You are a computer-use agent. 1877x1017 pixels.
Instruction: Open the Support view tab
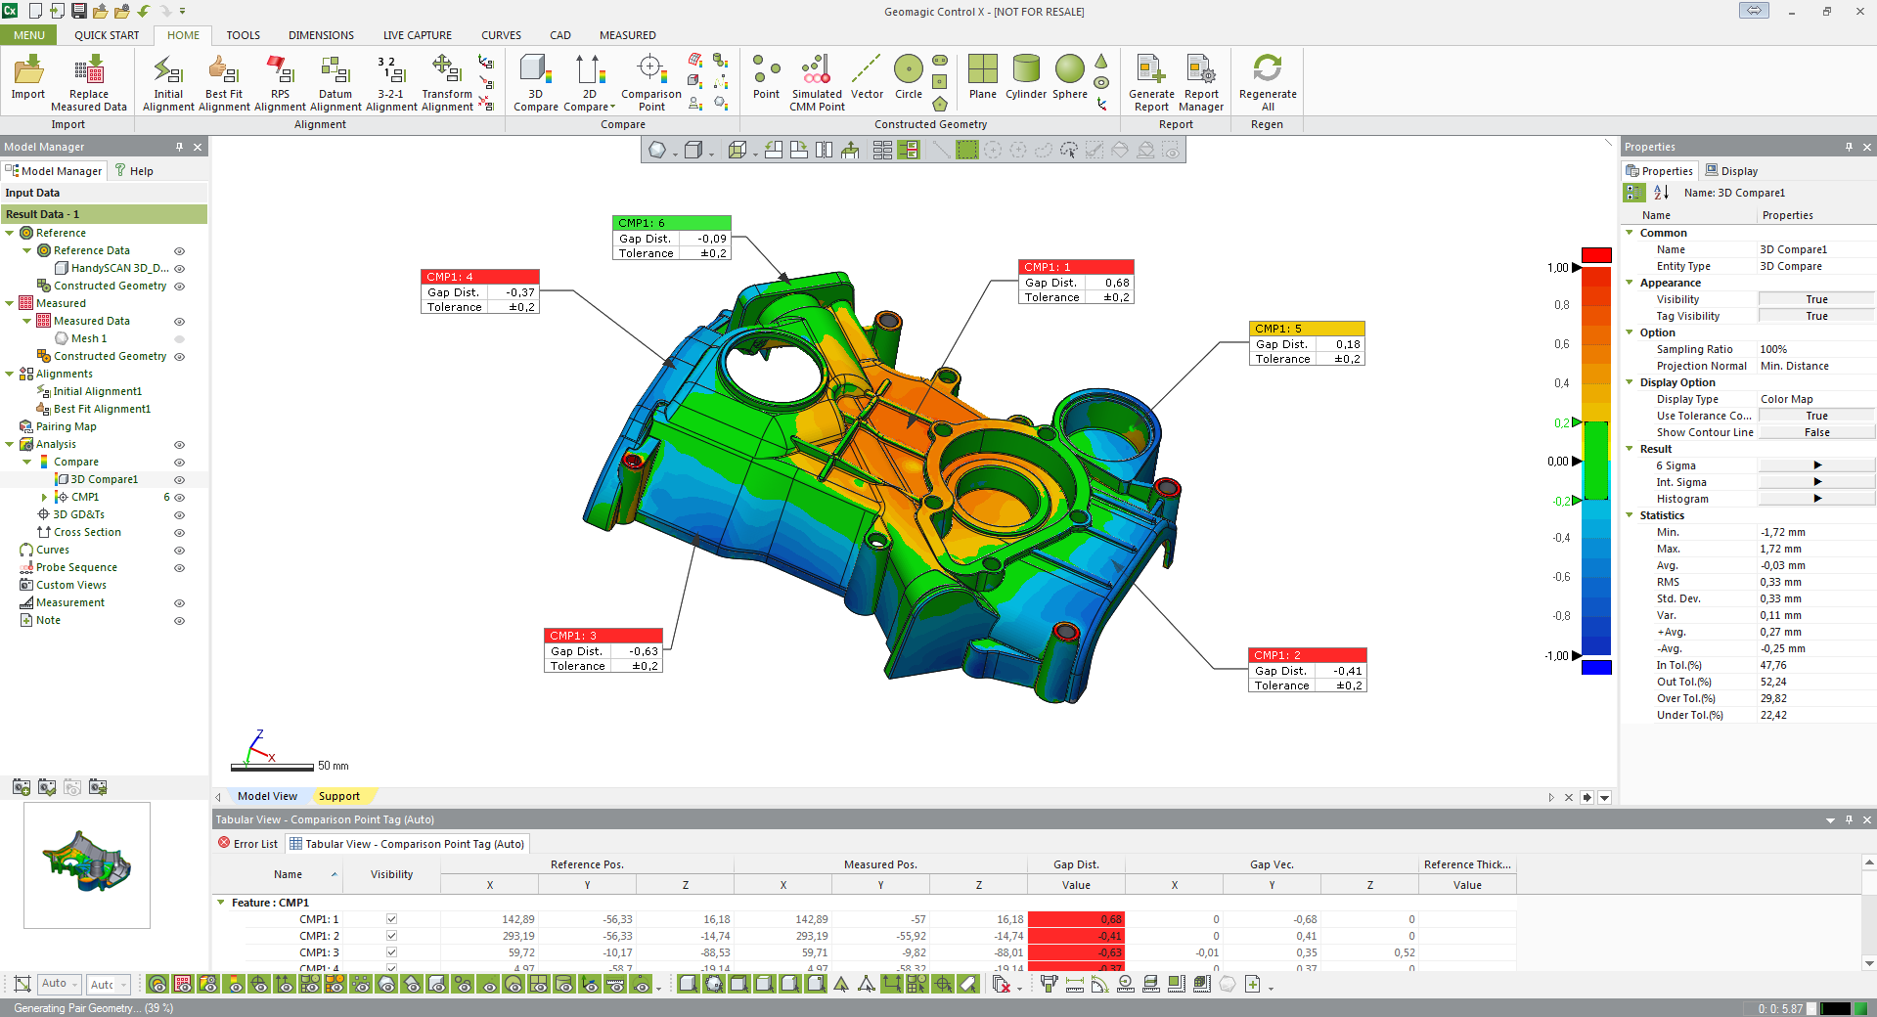point(338,796)
